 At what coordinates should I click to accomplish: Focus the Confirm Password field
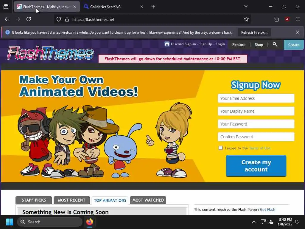(256, 137)
